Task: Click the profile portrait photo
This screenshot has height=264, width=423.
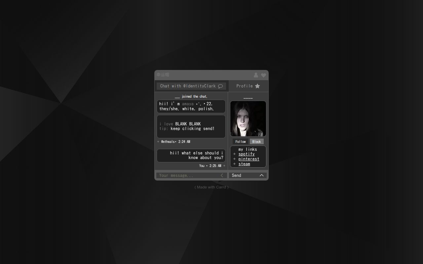Action: [x=248, y=119]
